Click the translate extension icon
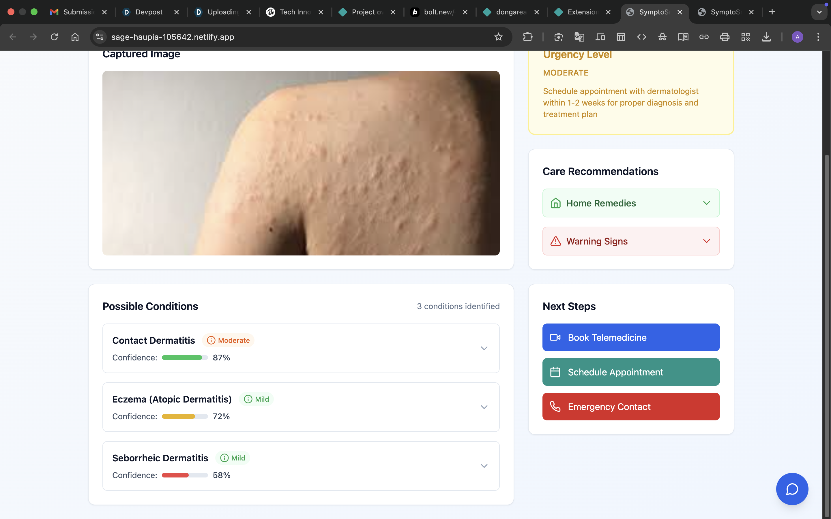831x519 pixels. pyautogui.click(x=579, y=37)
